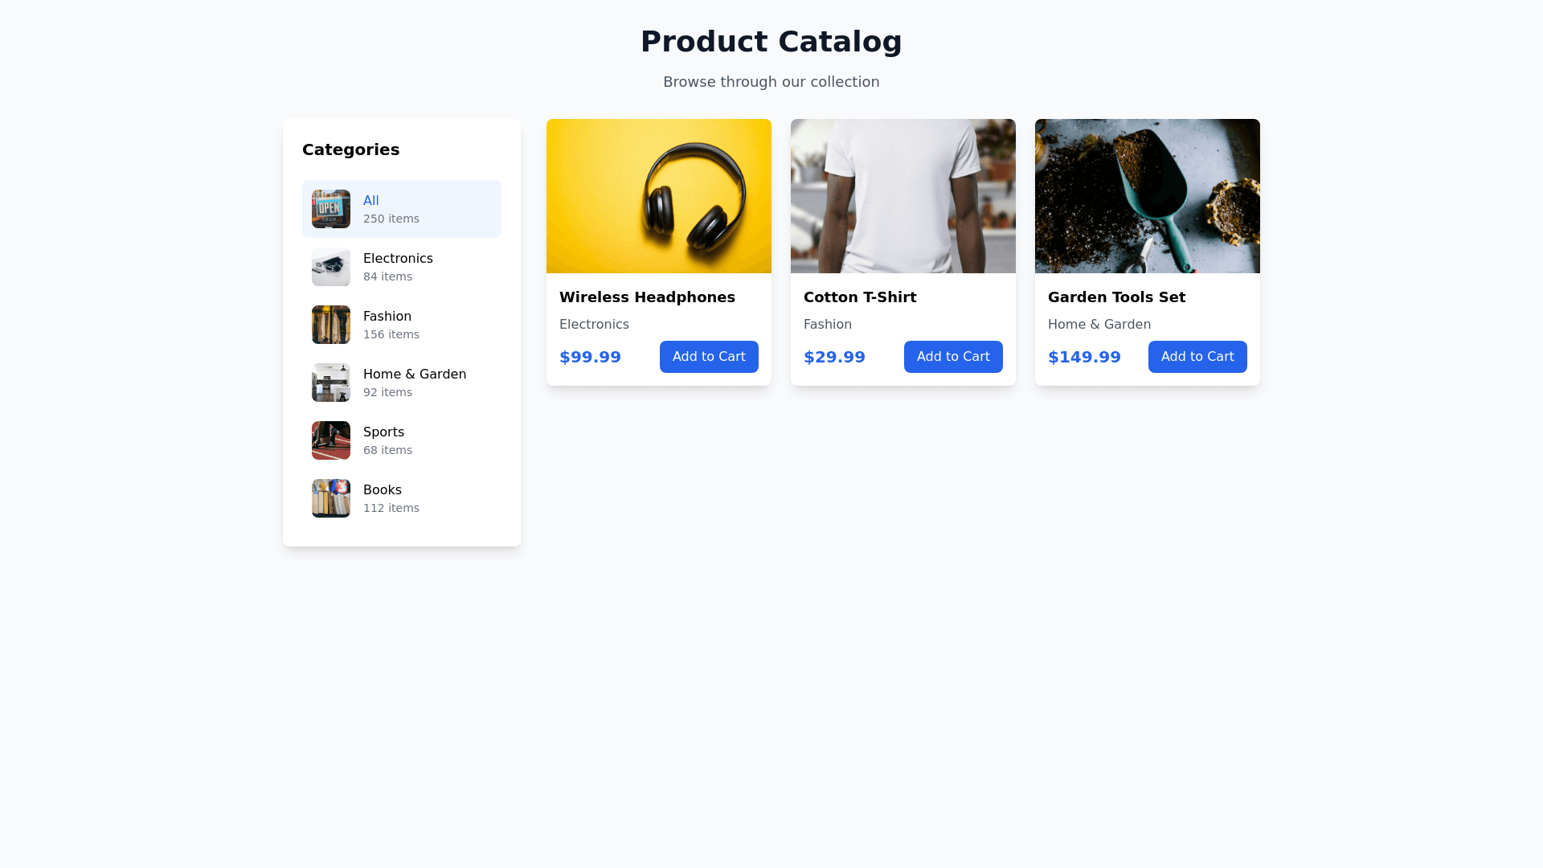The width and height of the screenshot is (1543, 868).
Task: Click the Electronics category thumbnail icon
Action: [x=331, y=267]
